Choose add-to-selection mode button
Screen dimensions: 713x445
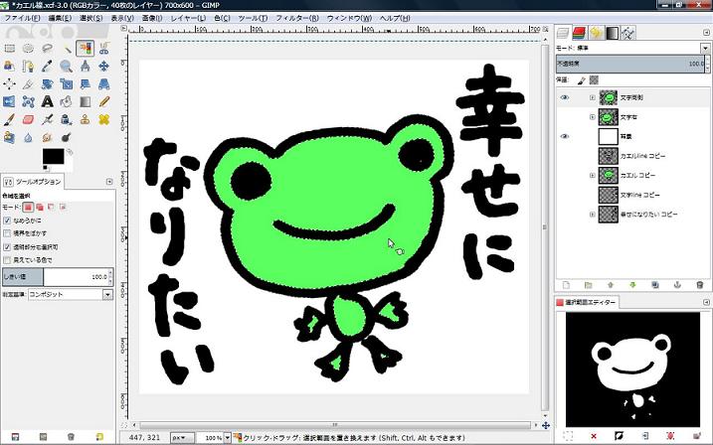coord(40,207)
